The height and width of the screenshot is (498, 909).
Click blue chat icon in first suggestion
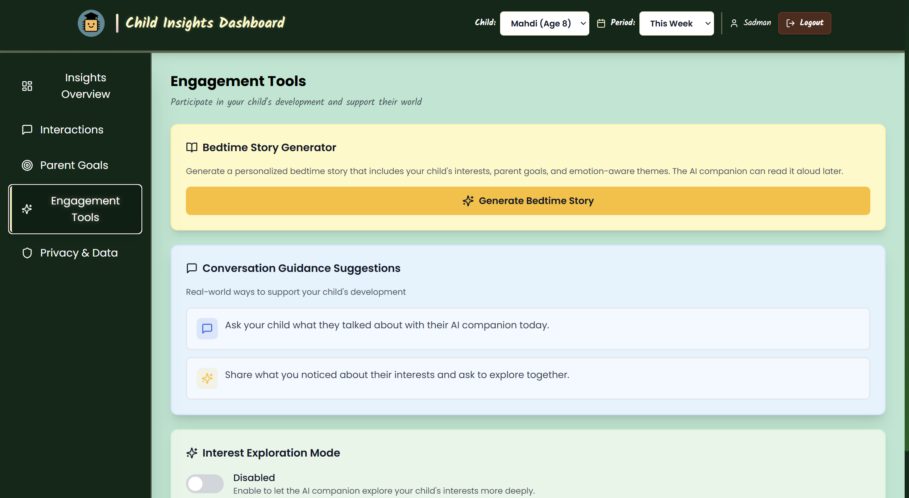tap(207, 328)
